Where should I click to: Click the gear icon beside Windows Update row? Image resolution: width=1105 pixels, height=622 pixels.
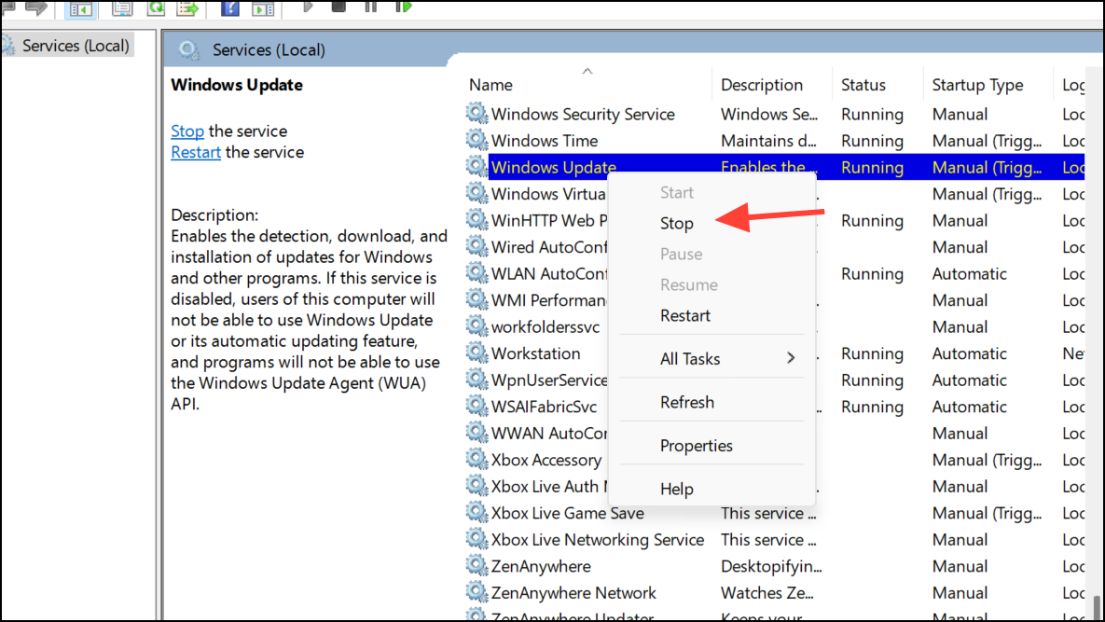coord(477,166)
